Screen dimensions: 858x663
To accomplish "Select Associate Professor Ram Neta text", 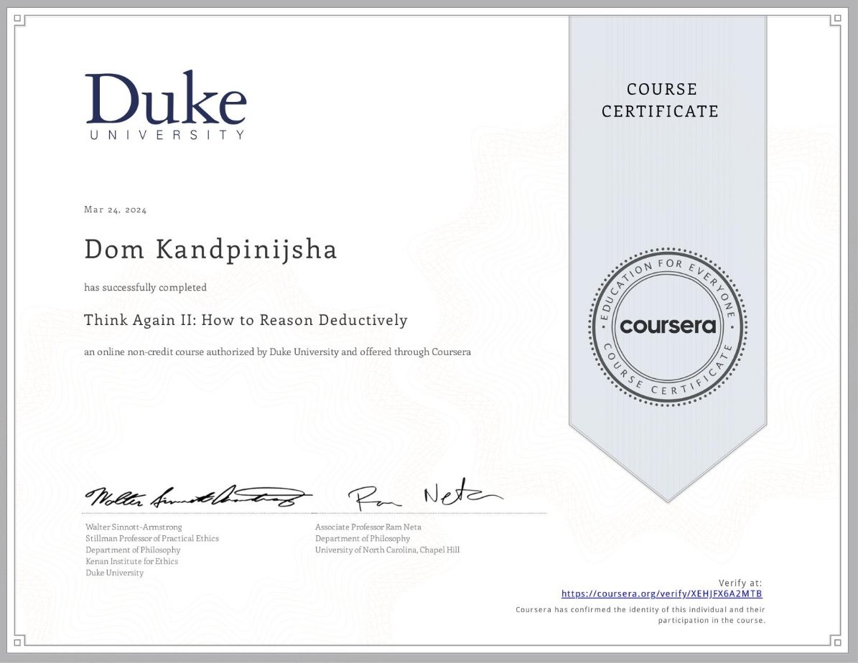I will click(368, 527).
